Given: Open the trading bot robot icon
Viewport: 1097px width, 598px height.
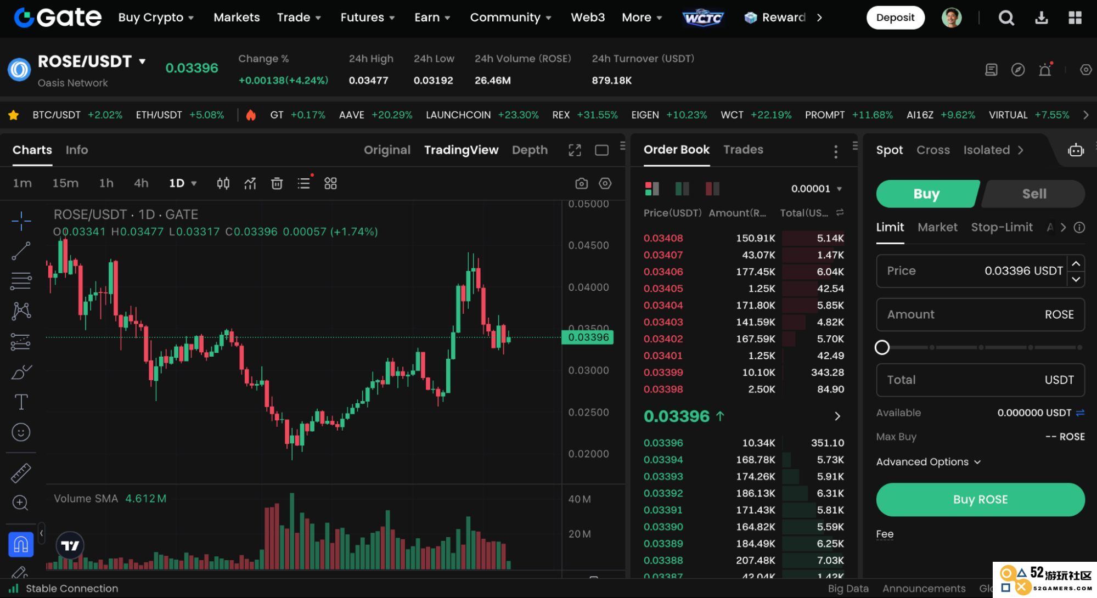Looking at the screenshot, I should point(1076,150).
